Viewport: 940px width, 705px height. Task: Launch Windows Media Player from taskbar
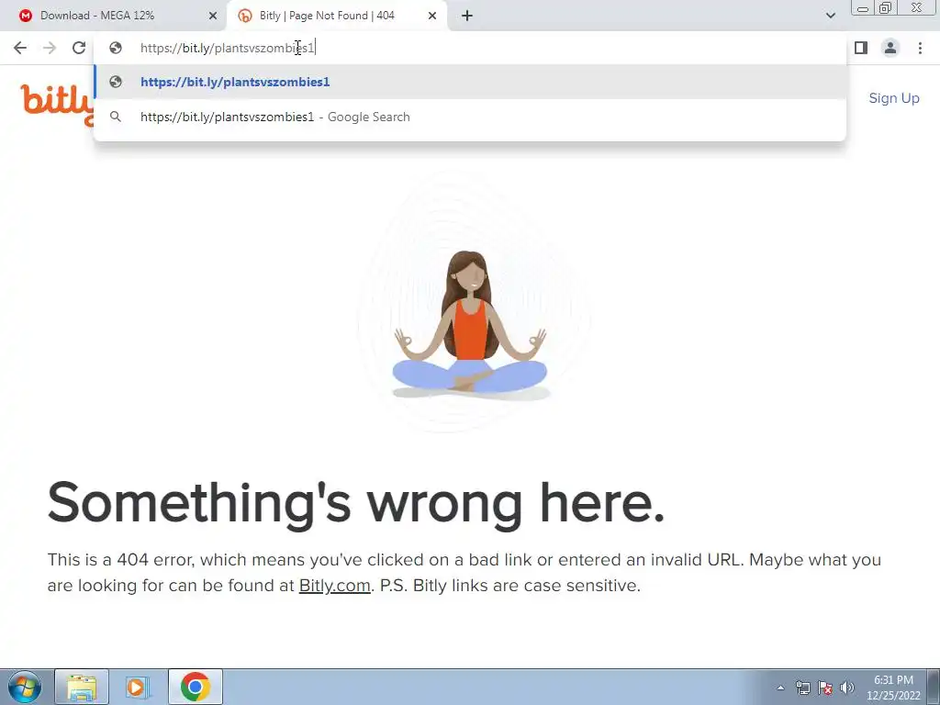(x=137, y=687)
